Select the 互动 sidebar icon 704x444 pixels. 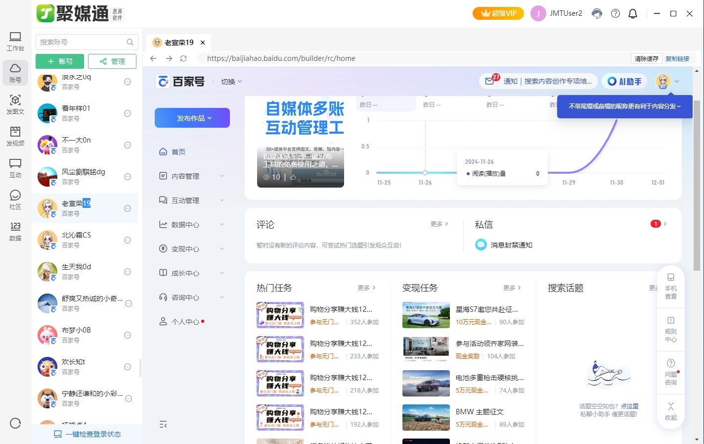pos(15,168)
